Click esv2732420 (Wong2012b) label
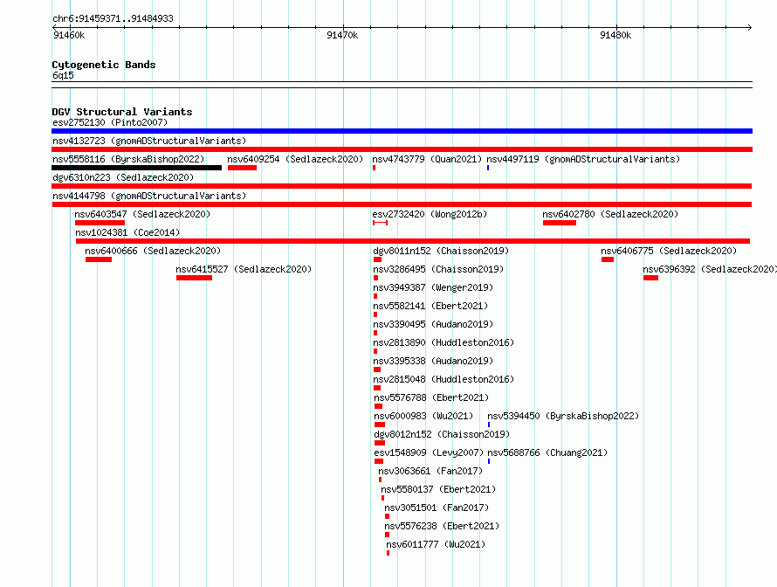The image size is (777, 587). 430,214
